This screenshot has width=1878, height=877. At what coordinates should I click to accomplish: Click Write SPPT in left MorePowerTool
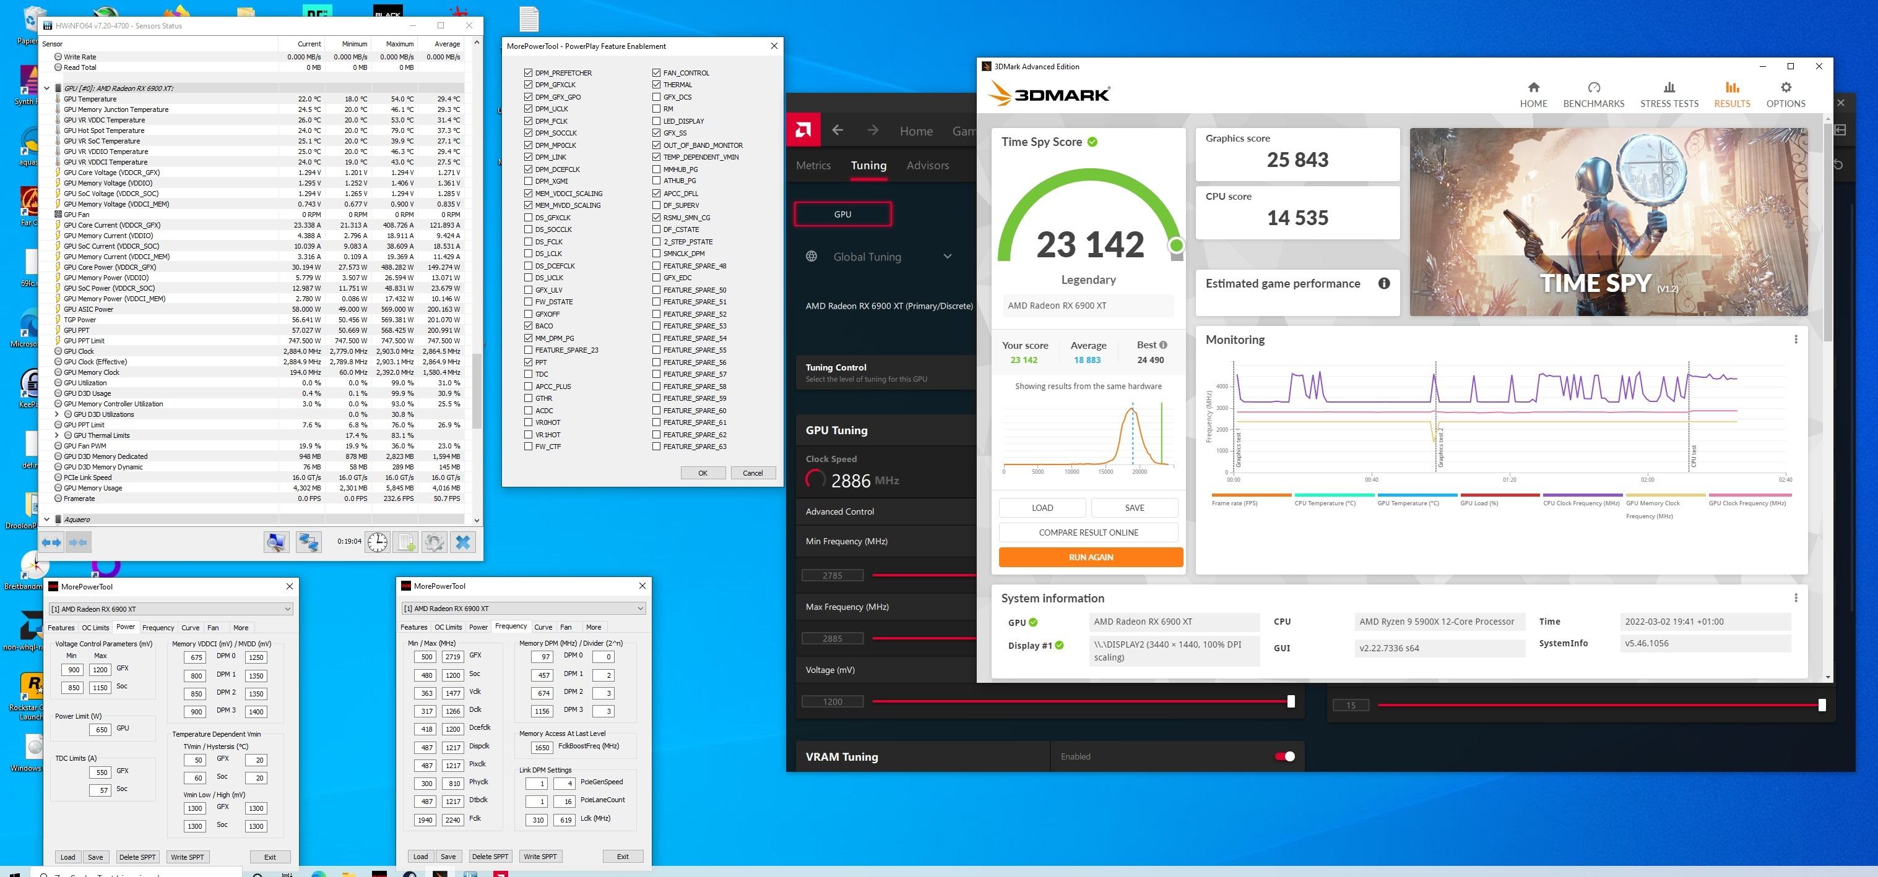[x=188, y=857]
